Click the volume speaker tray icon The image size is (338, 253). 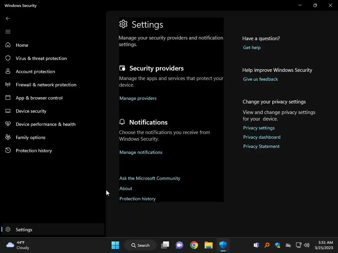point(307,245)
